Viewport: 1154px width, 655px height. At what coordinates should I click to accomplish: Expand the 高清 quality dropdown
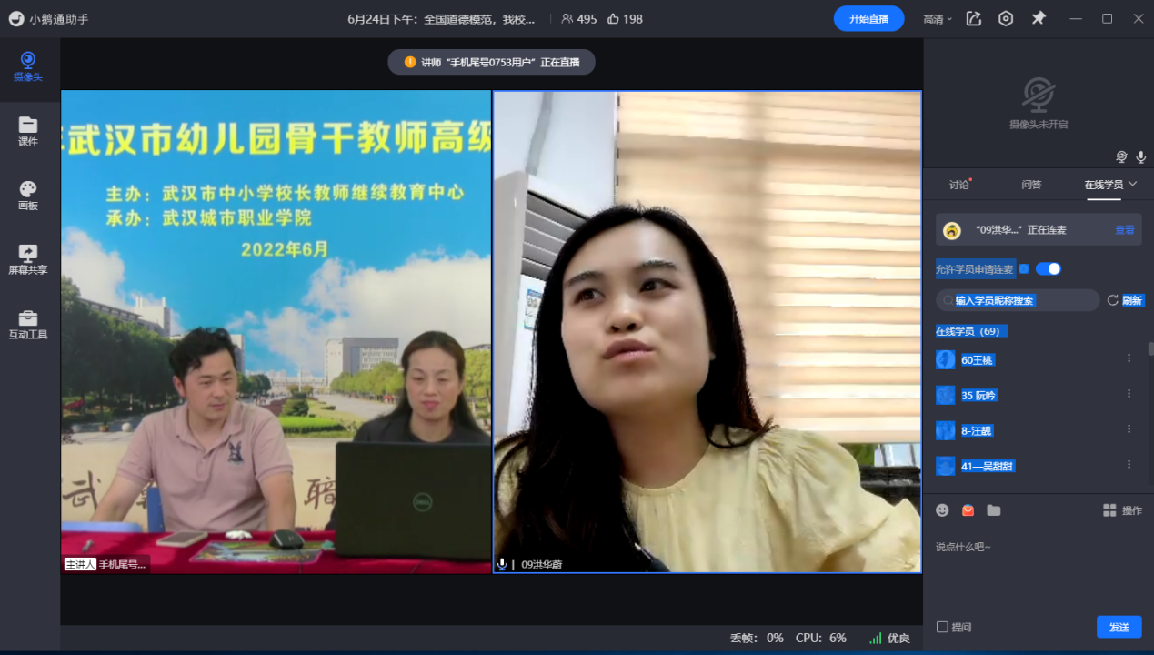[x=938, y=19]
